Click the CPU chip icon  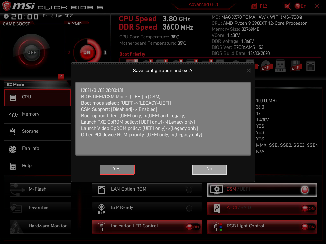[x=13, y=97]
